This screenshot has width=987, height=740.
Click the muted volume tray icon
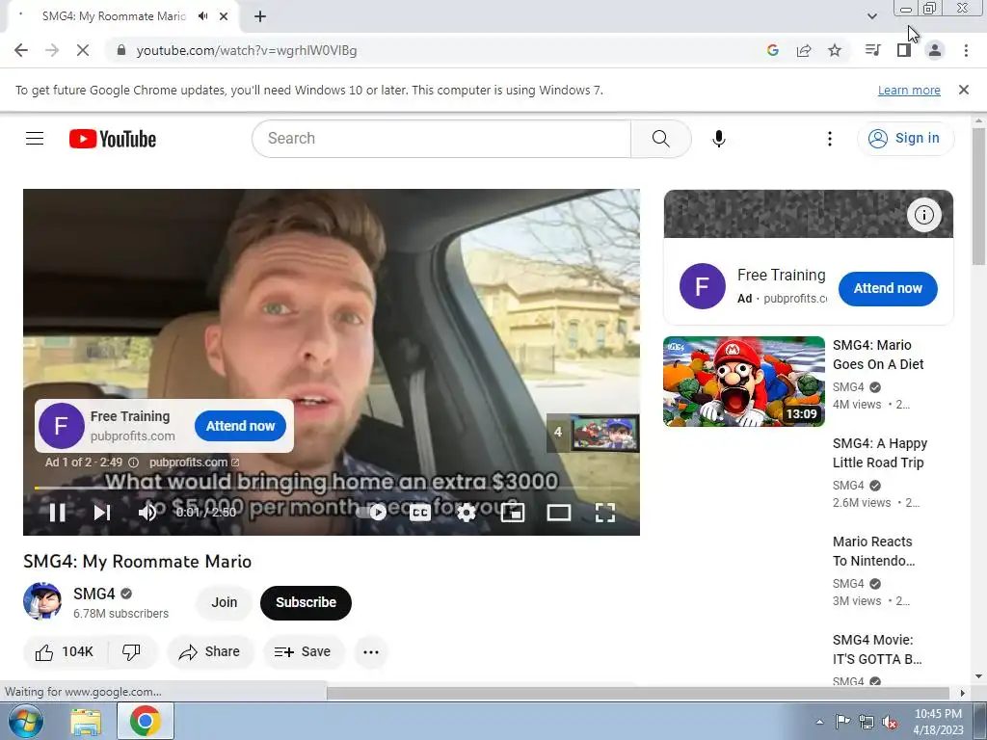pos(890,722)
